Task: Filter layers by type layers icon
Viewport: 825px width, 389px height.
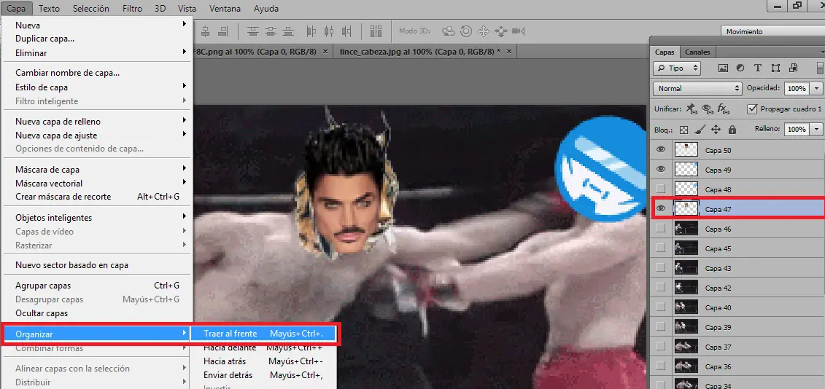Action: [758, 68]
